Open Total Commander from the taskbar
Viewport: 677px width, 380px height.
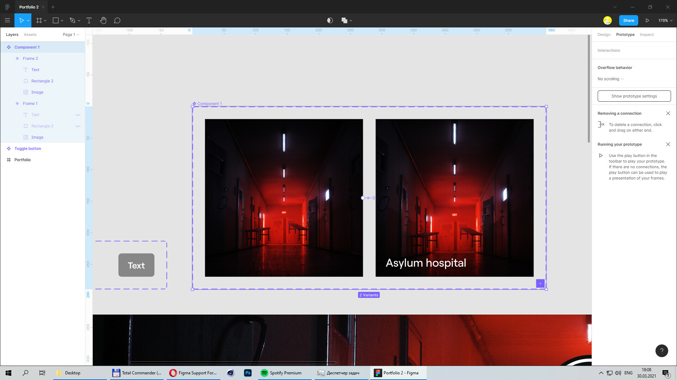click(x=137, y=373)
